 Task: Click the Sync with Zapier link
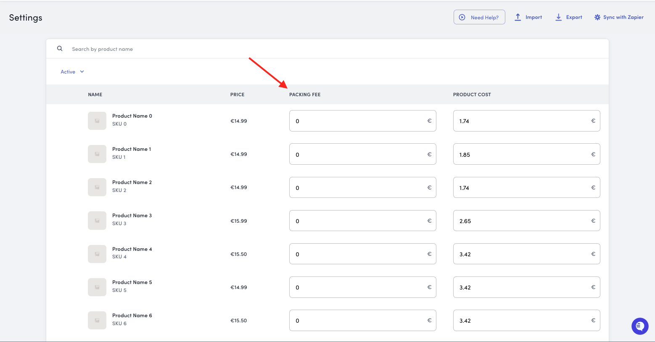[x=623, y=17]
